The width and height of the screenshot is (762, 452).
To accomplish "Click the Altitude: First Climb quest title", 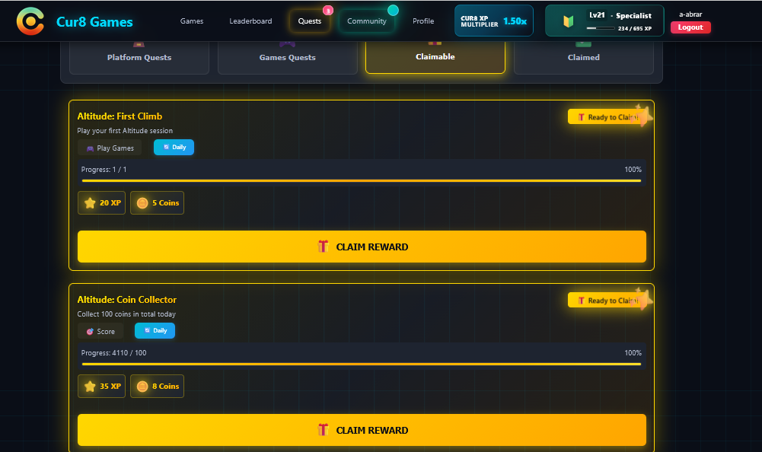I will (x=120, y=116).
